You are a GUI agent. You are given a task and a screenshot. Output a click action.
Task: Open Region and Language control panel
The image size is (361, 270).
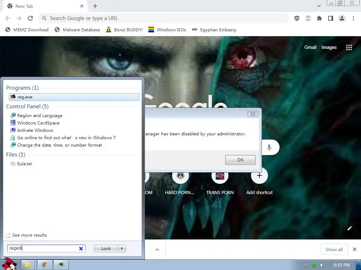39,115
